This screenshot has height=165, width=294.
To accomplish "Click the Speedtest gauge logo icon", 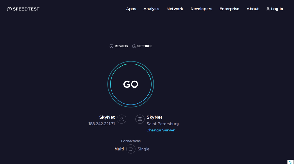I will [x=9, y=9].
